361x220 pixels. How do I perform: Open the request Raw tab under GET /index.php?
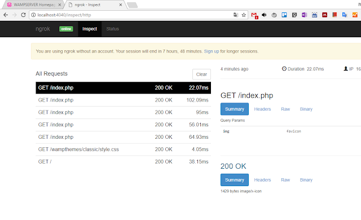point(285,109)
